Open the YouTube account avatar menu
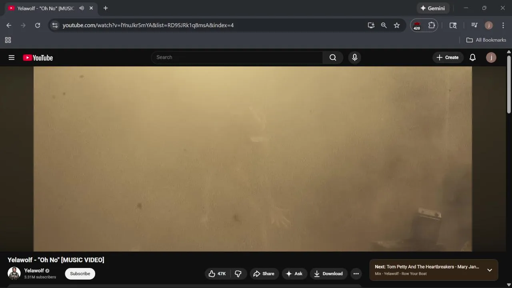This screenshot has height=288, width=512. [x=491, y=58]
